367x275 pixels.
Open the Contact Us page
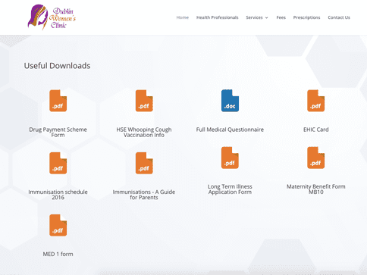pos(339,17)
